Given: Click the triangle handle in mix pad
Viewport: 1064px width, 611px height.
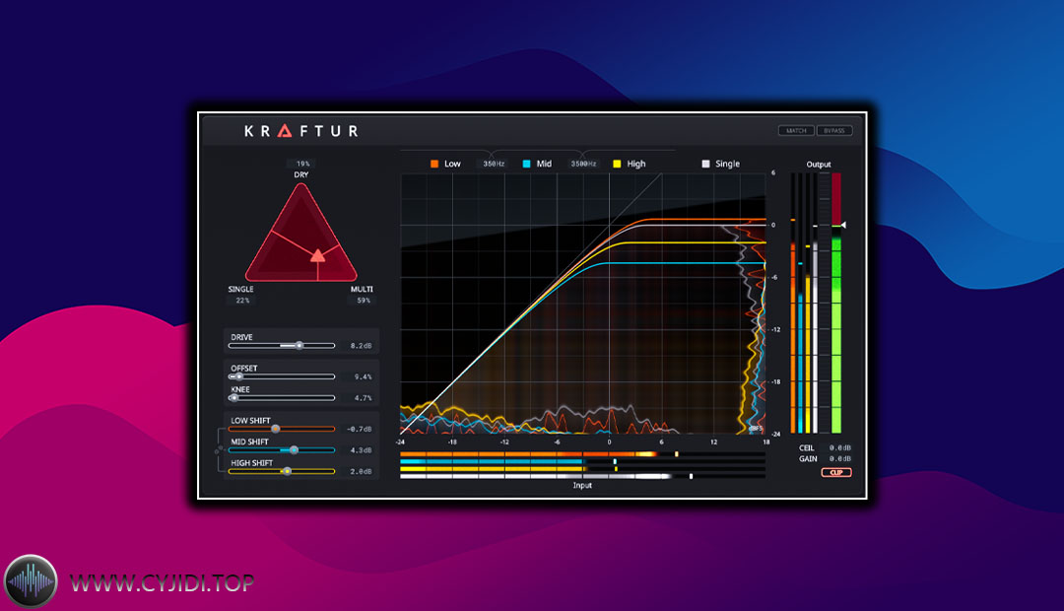Looking at the screenshot, I should (317, 255).
